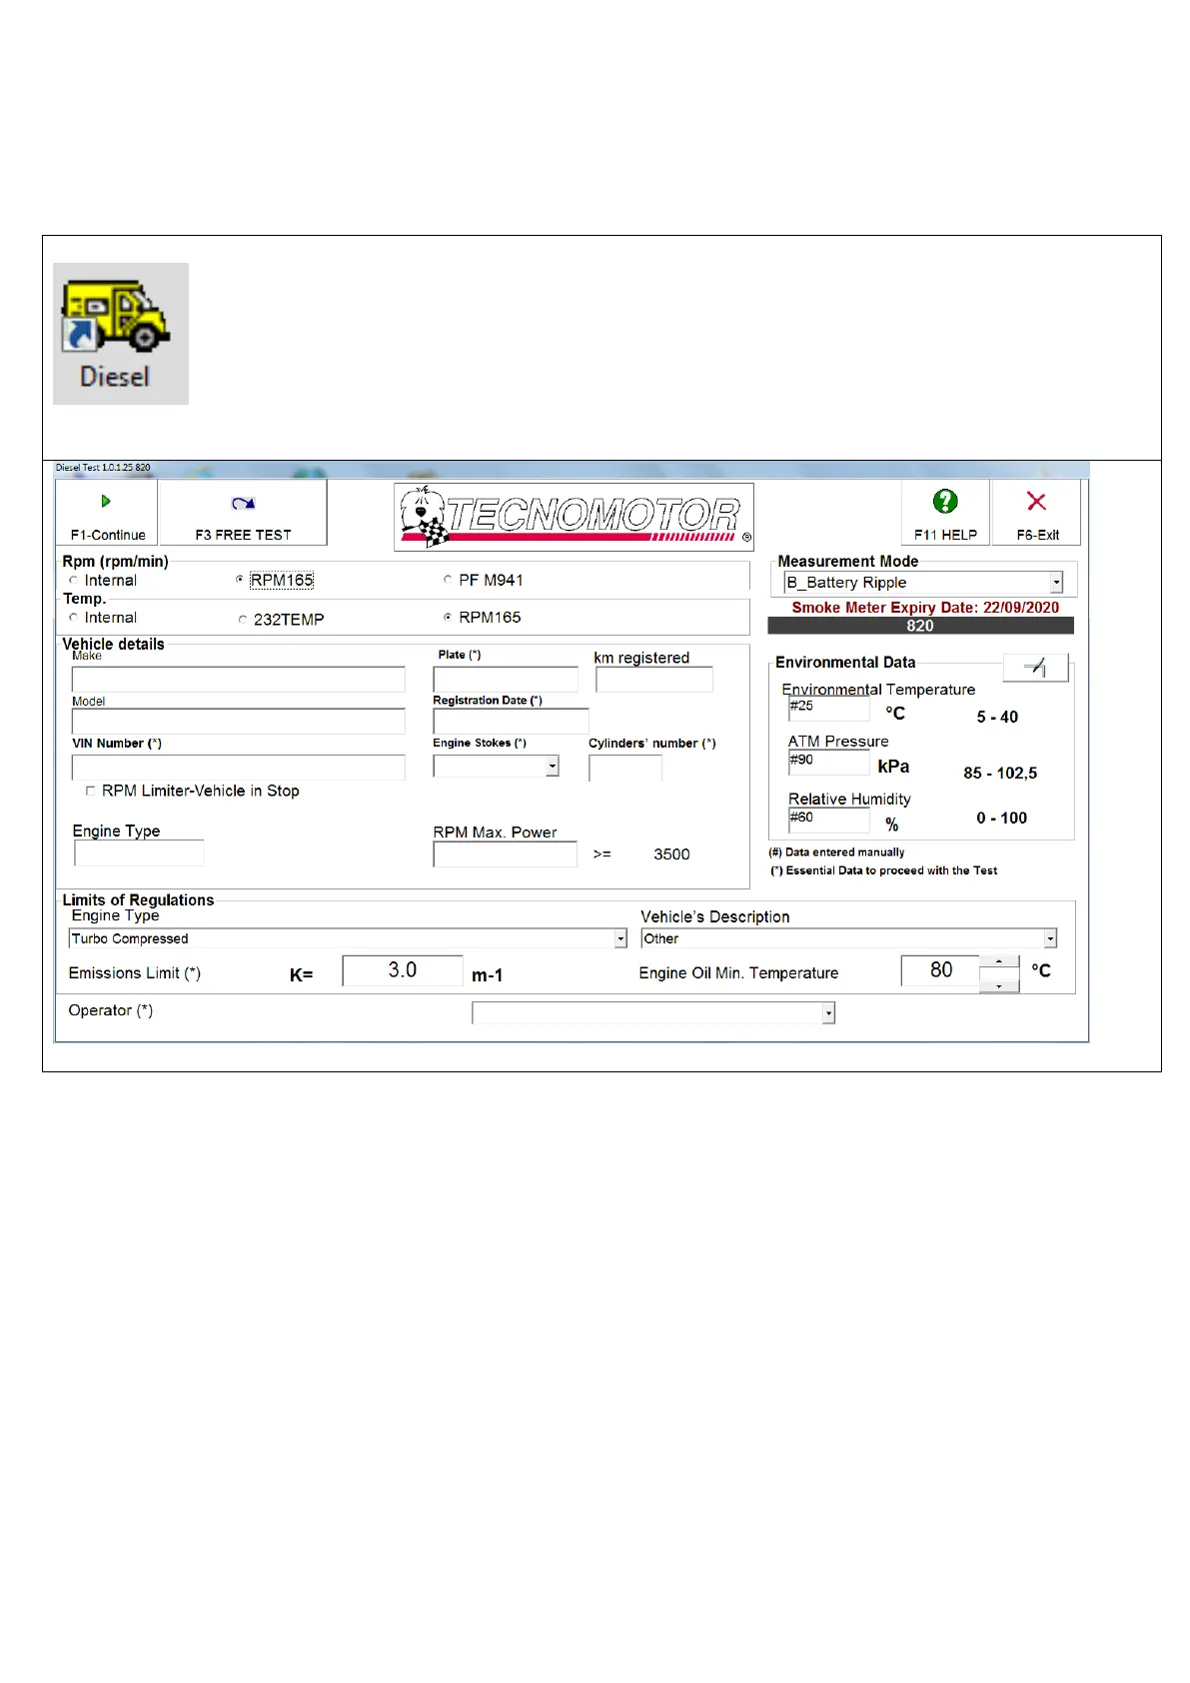This screenshot has height=1683, width=1190.
Task: Focus the VIN Number field
Action: tap(239, 768)
